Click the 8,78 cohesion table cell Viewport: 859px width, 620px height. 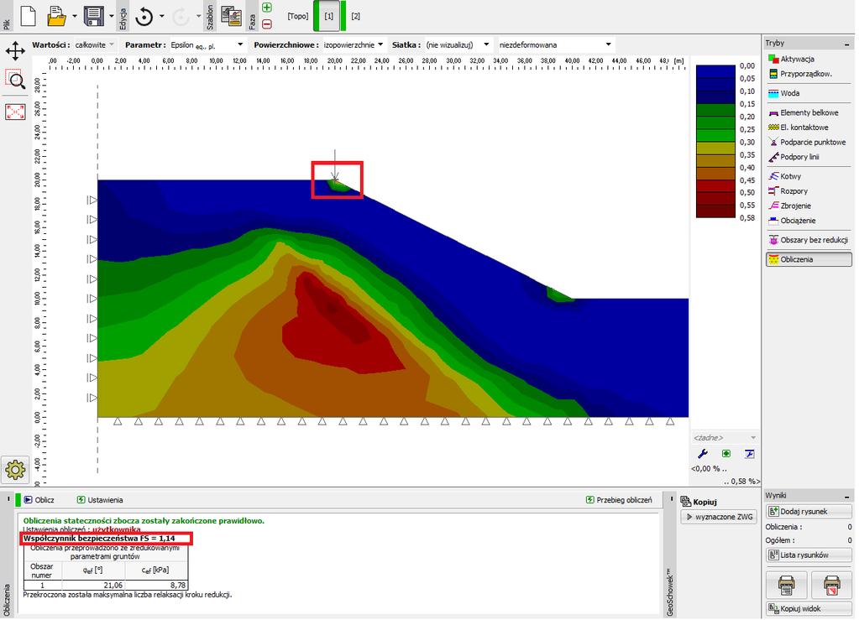pos(157,585)
